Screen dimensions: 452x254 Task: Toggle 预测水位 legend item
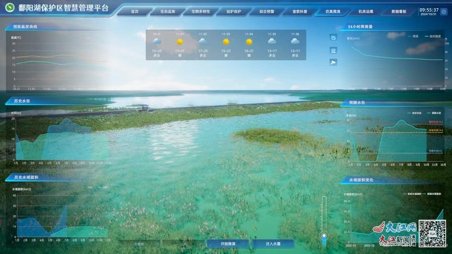pos(434,113)
